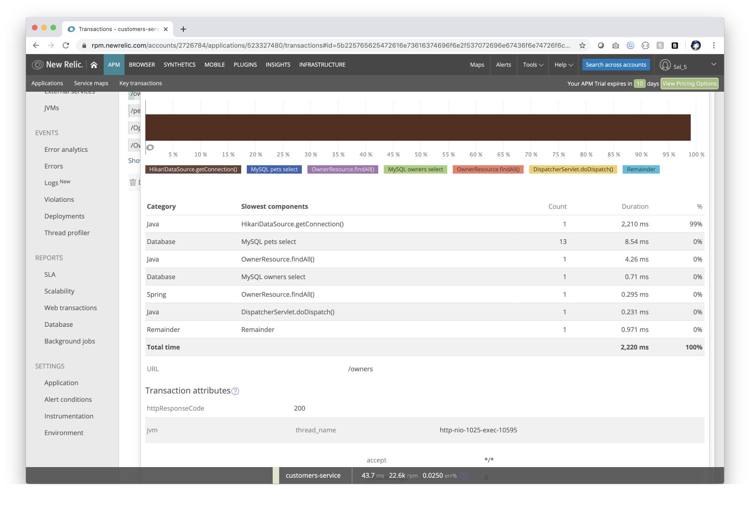Open the INFRASTRUCTURE tab
The image size is (750, 518).
[322, 65]
